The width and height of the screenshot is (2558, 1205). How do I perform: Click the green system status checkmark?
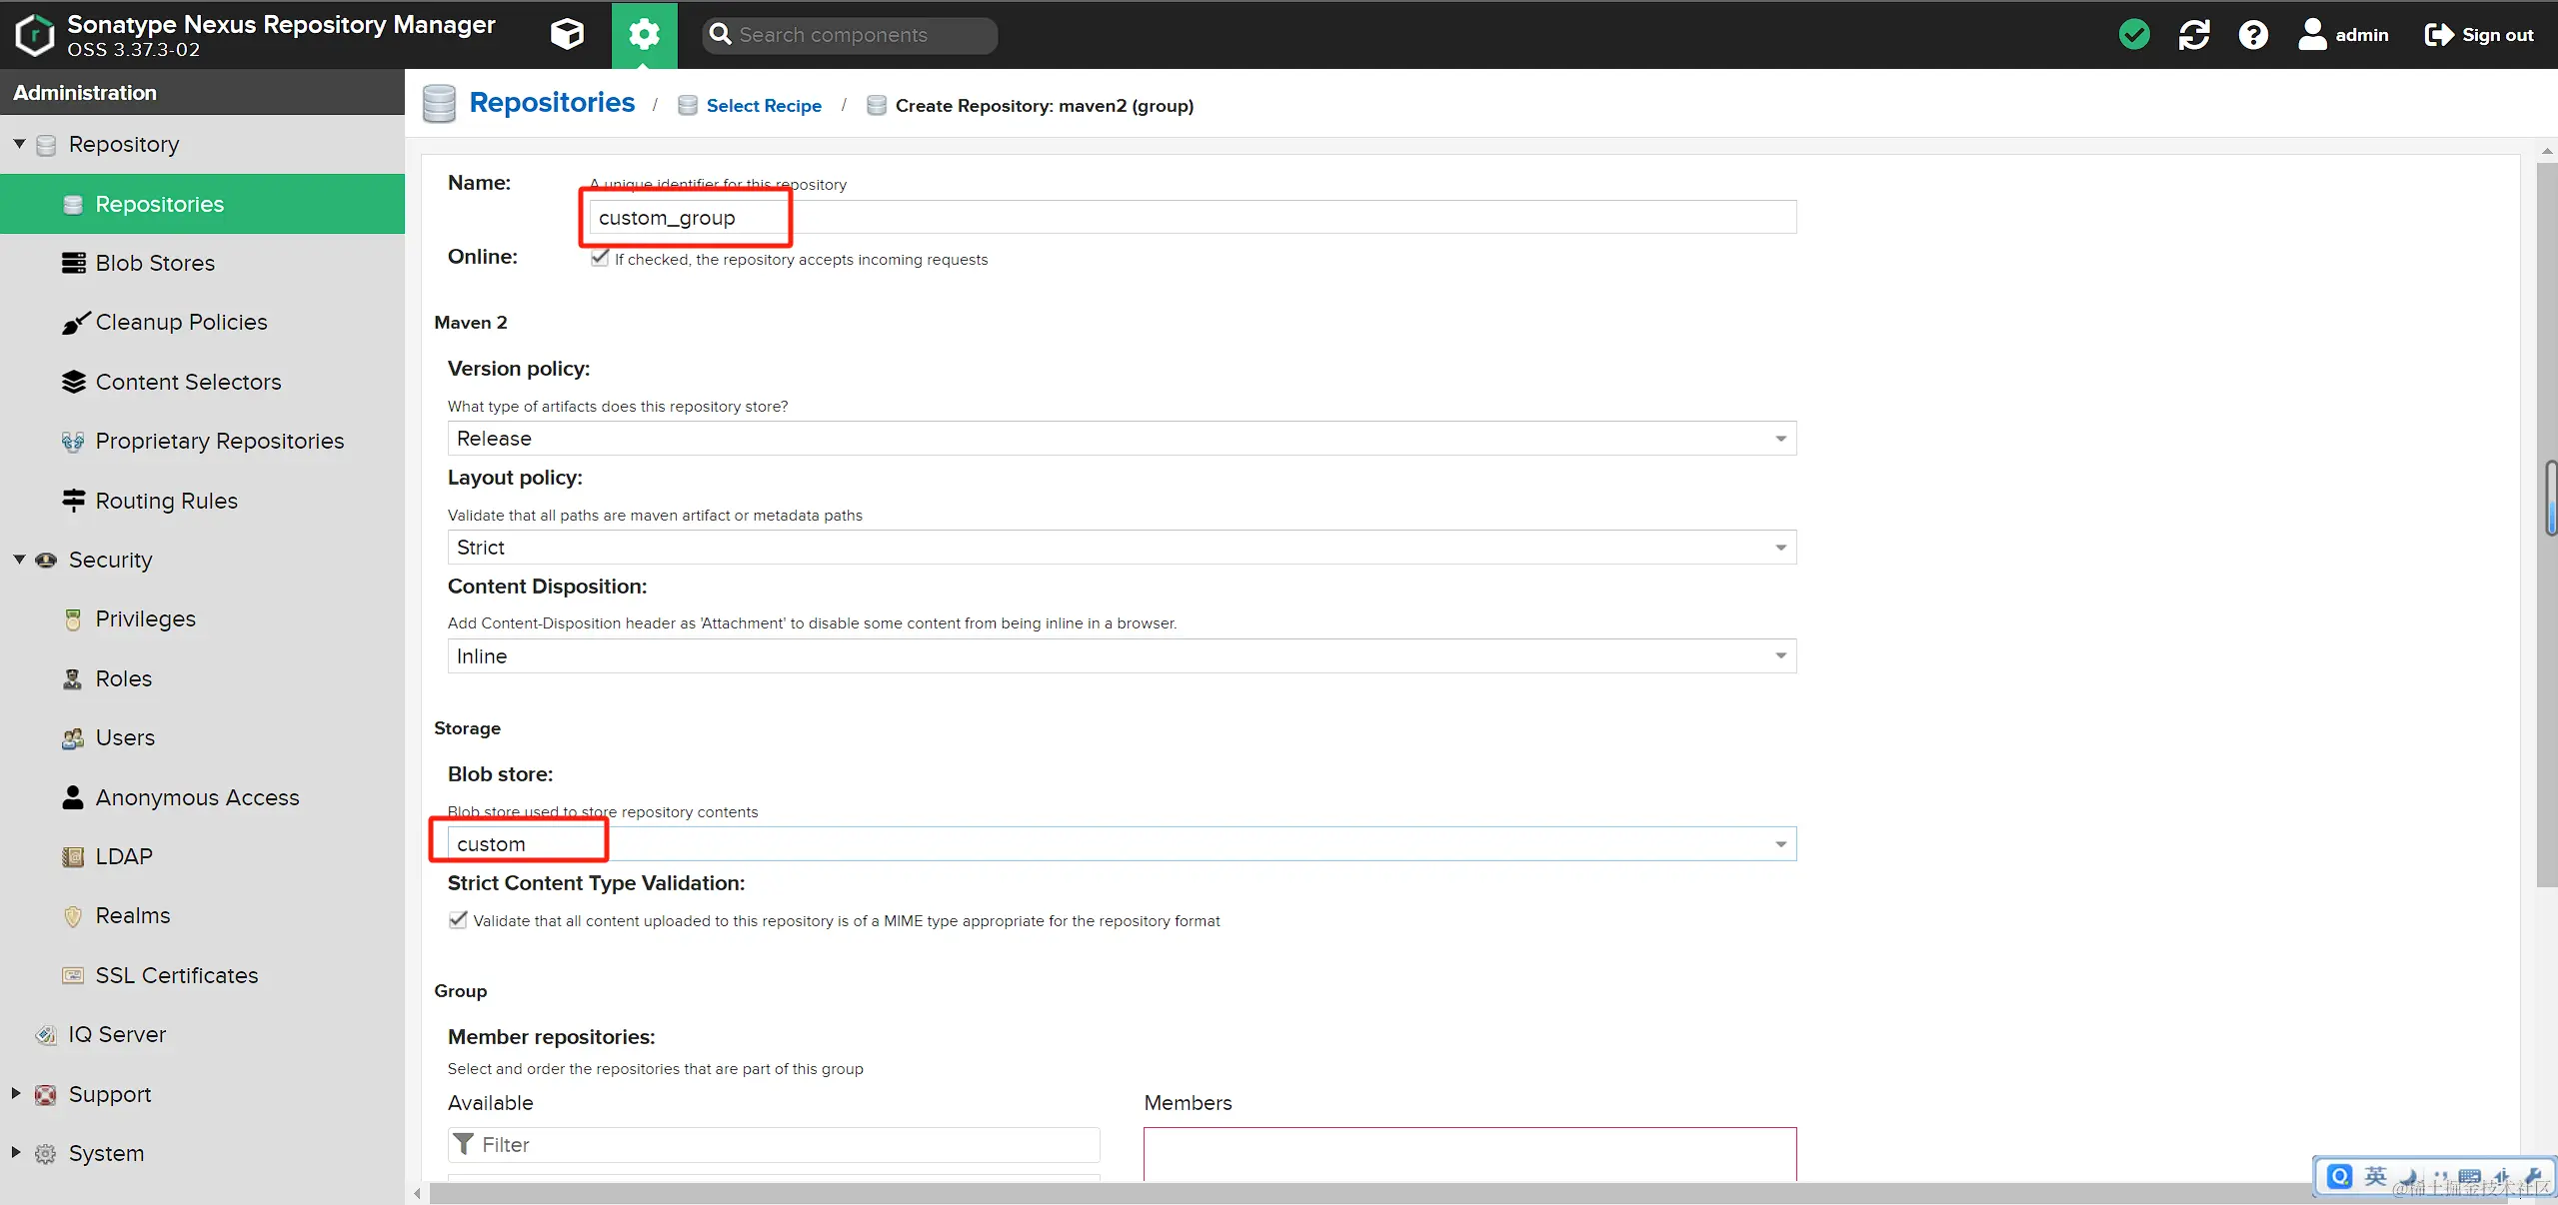2134,35
